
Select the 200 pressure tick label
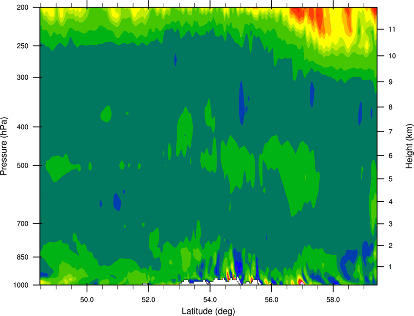click(x=23, y=8)
